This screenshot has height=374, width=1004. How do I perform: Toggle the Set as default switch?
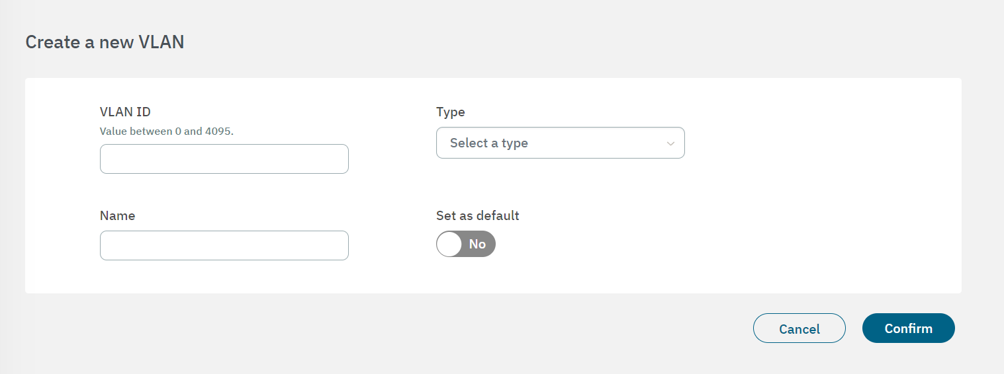tap(466, 244)
